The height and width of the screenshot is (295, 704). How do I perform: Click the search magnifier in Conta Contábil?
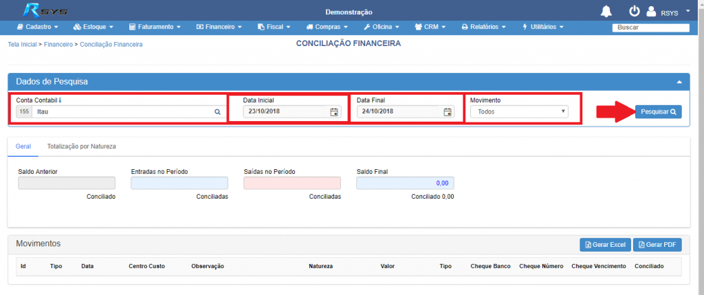tap(217, 111)
